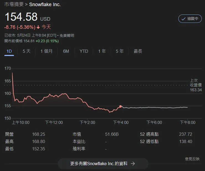Screen dimensions: 205x171
Task: Select the 1D time range tab
Action: coord(9,51)
